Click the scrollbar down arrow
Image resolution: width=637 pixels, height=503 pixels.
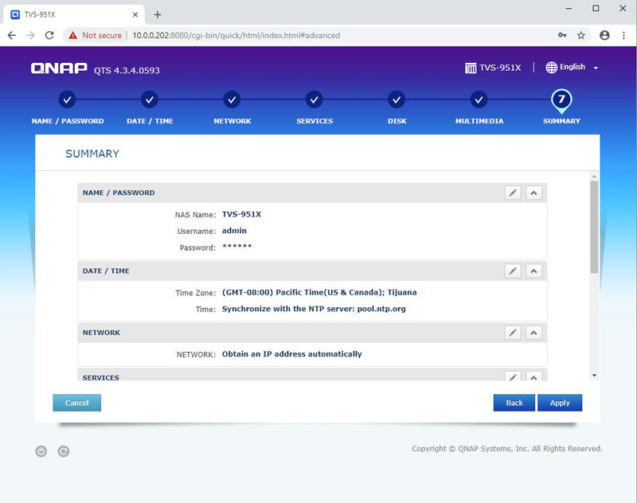(x=594, y=376)
